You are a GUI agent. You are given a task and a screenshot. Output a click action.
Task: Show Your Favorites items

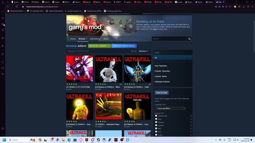[161, 66]
